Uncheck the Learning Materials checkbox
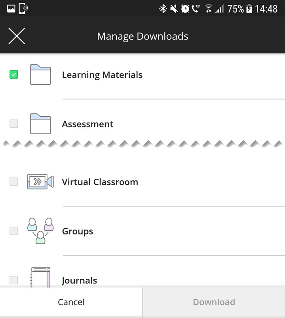This screenshot has width=285, height=318. tap(13, 74)
